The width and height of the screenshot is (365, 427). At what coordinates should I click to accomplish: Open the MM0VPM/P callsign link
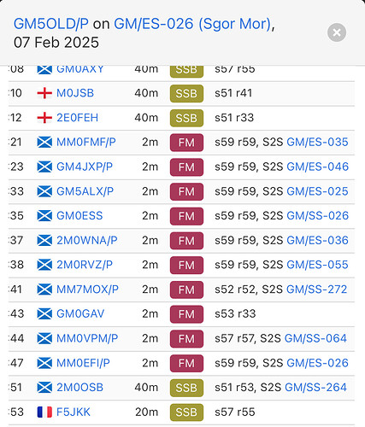(x=87, y=338)
